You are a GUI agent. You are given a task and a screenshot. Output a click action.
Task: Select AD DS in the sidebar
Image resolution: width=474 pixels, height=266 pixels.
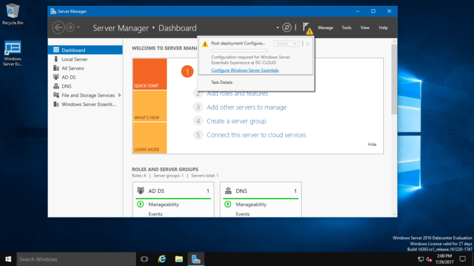tap(85, 77)
